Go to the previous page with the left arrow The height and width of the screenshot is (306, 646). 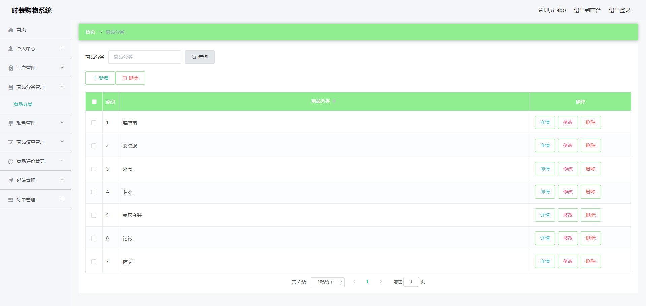(354, 282)
